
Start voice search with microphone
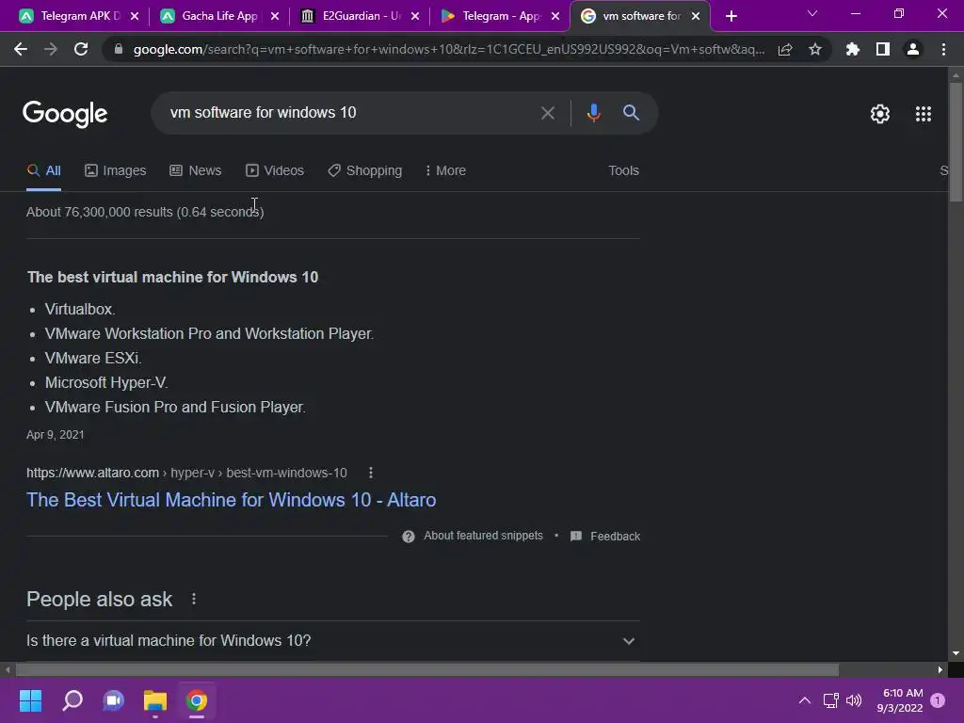pyautogui.click(x=593, y=113)
